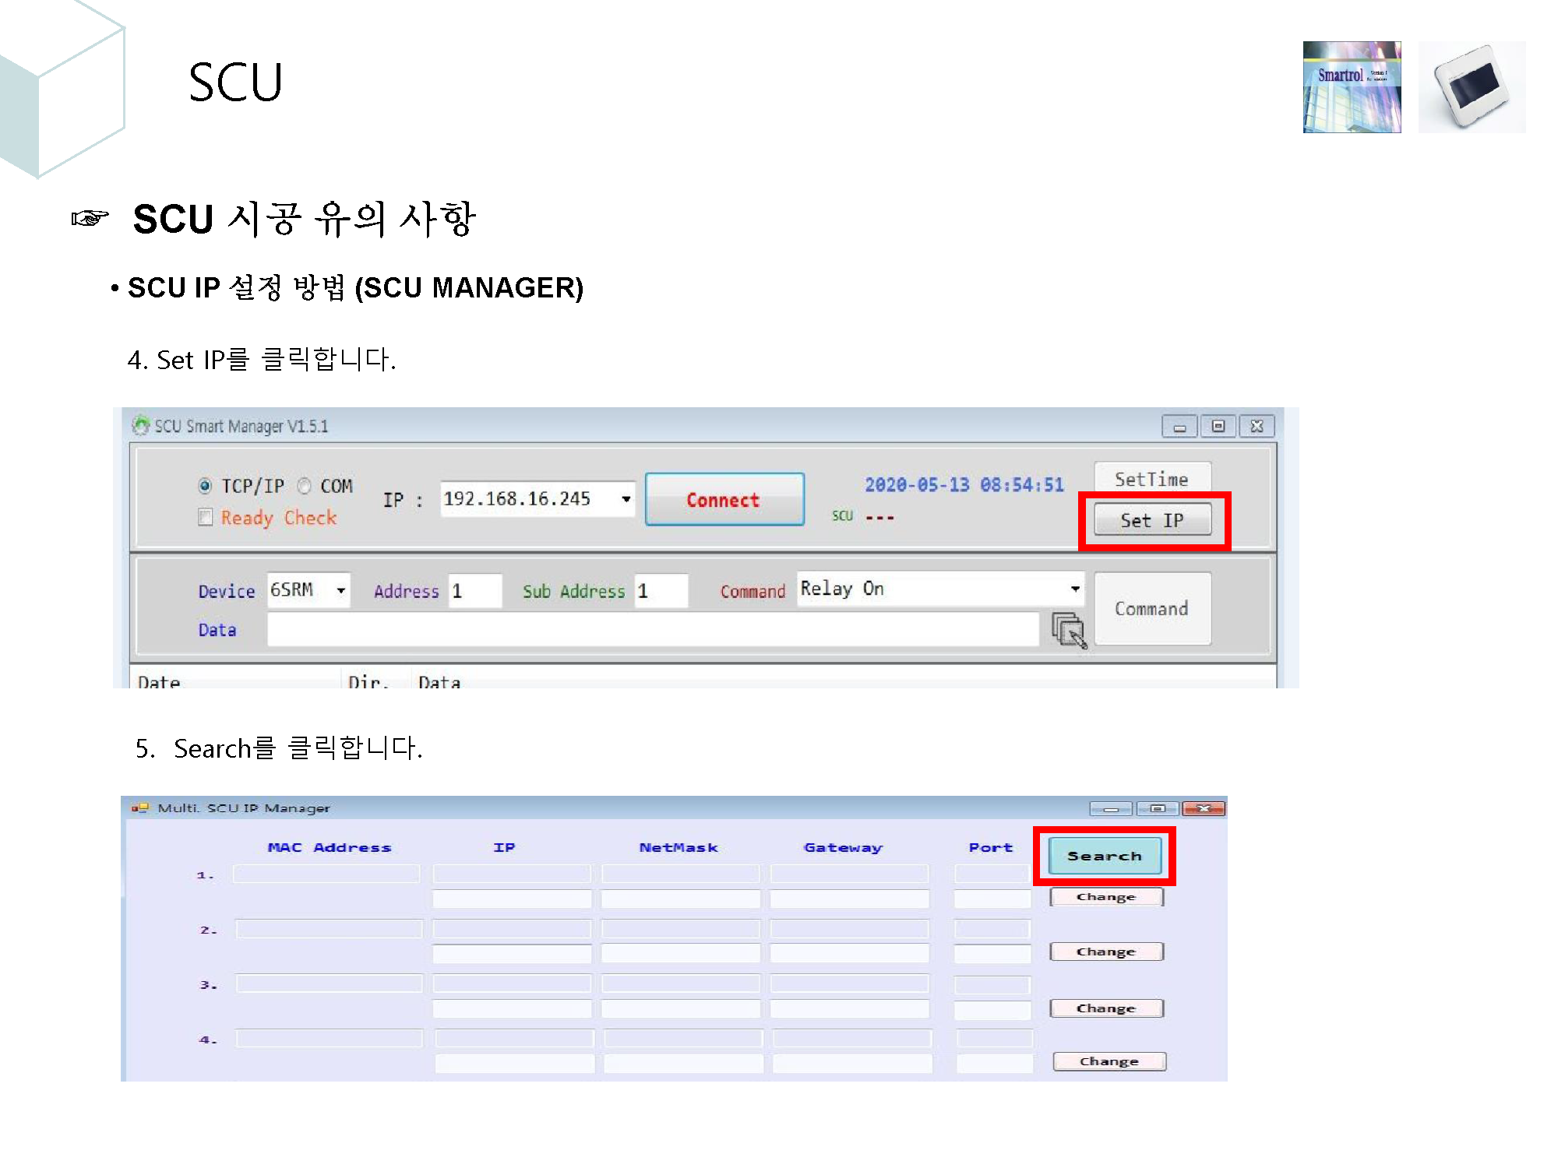Open the Command dropdown showing Relay On
Image resolution: width=1558 pixels, height=1168 pixels.
pos(1076,589)
